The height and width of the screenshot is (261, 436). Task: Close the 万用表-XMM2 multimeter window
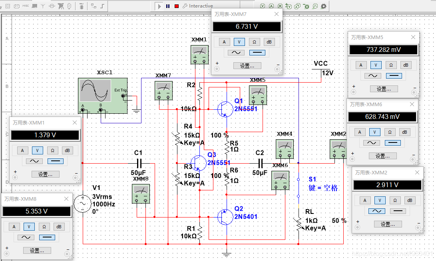coord(417,172)
